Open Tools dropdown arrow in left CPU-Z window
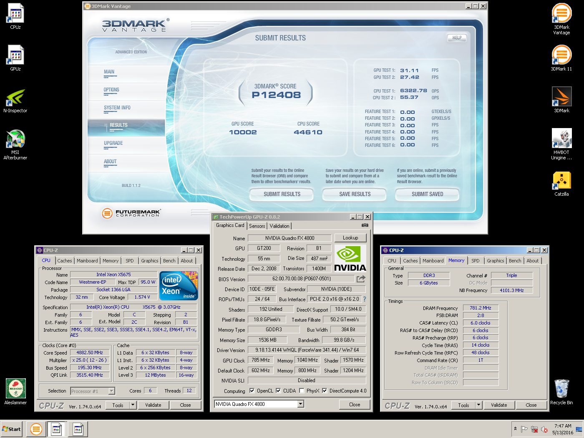Image resolution: width=584 pixels, height=438 pixels. tap(133, 405)
